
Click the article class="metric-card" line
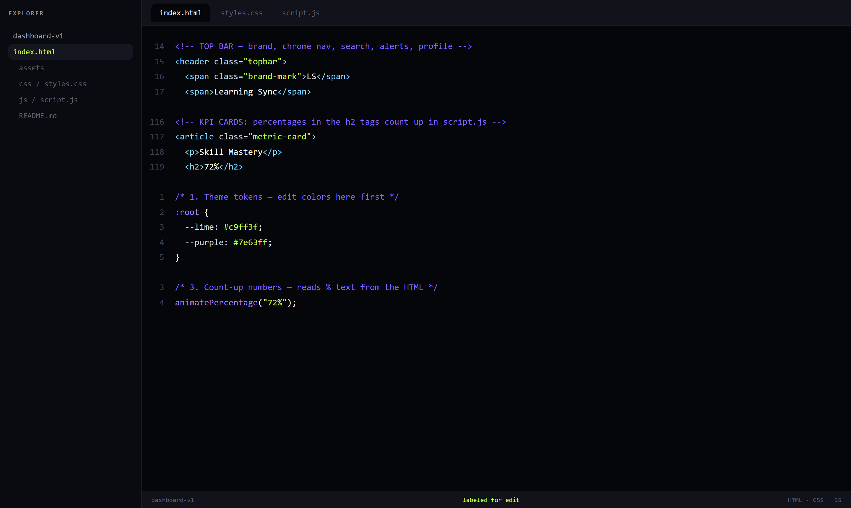[x=246, y=136]
